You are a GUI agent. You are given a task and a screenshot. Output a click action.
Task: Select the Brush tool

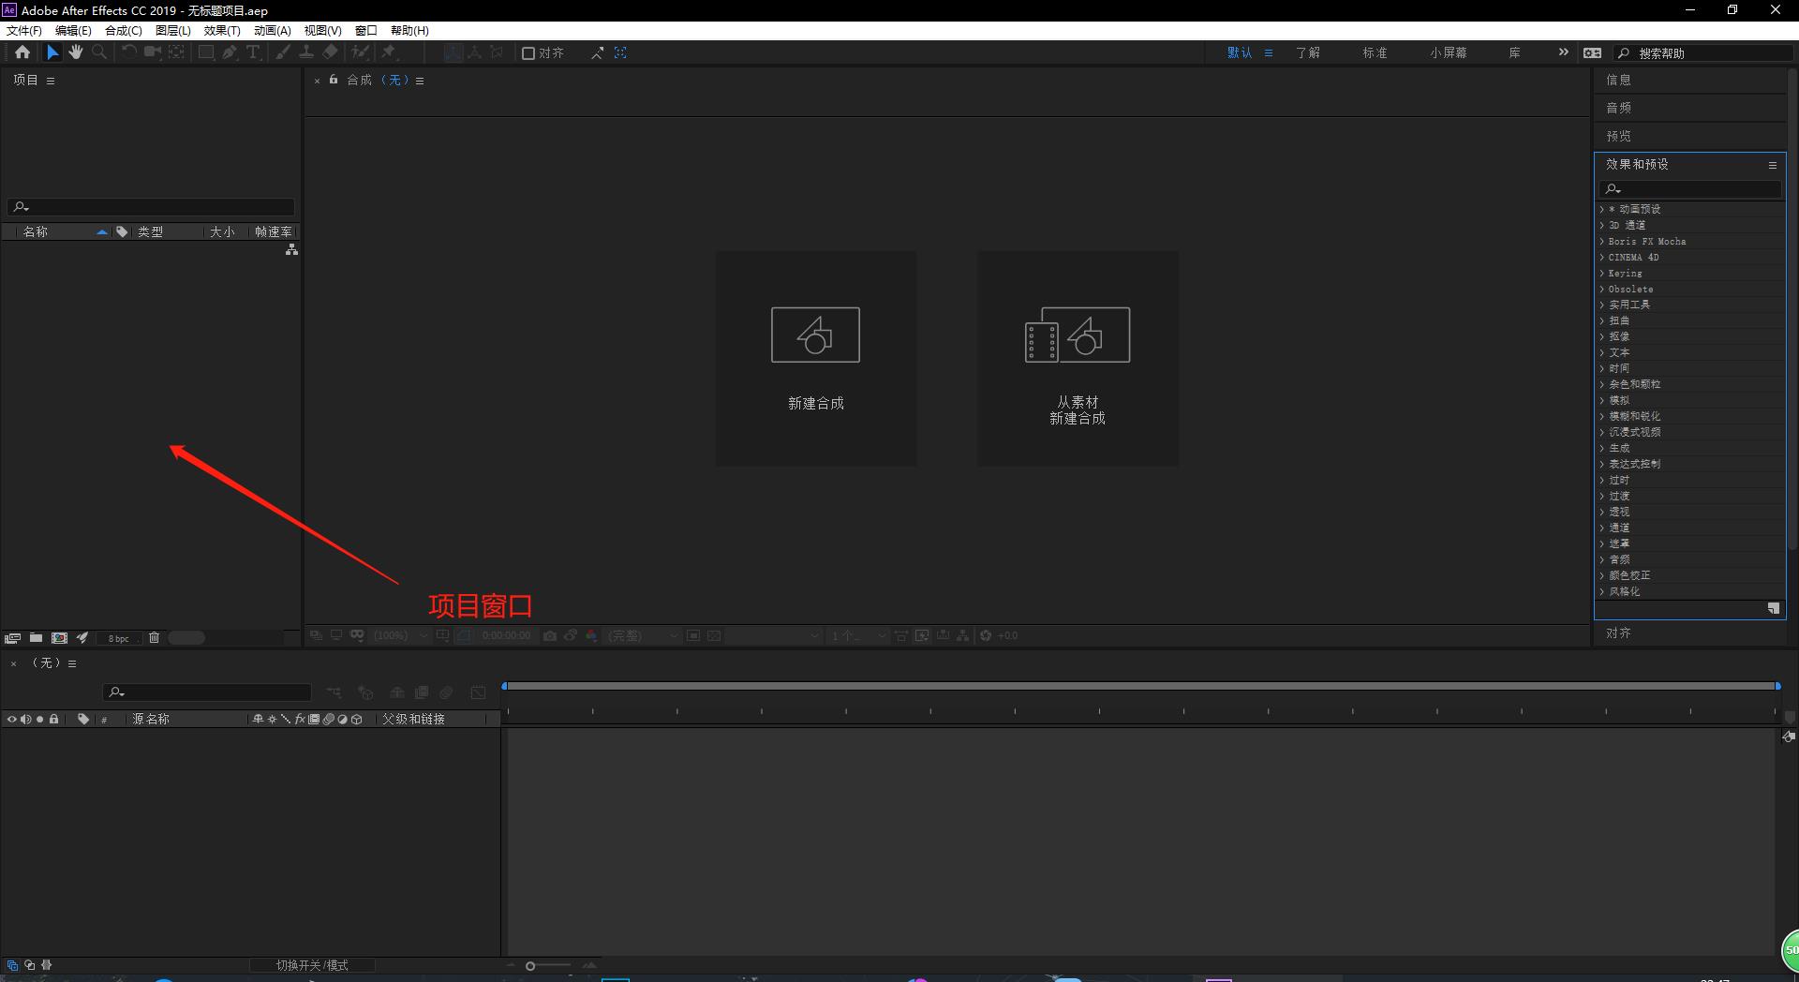[x=282, y=52]
